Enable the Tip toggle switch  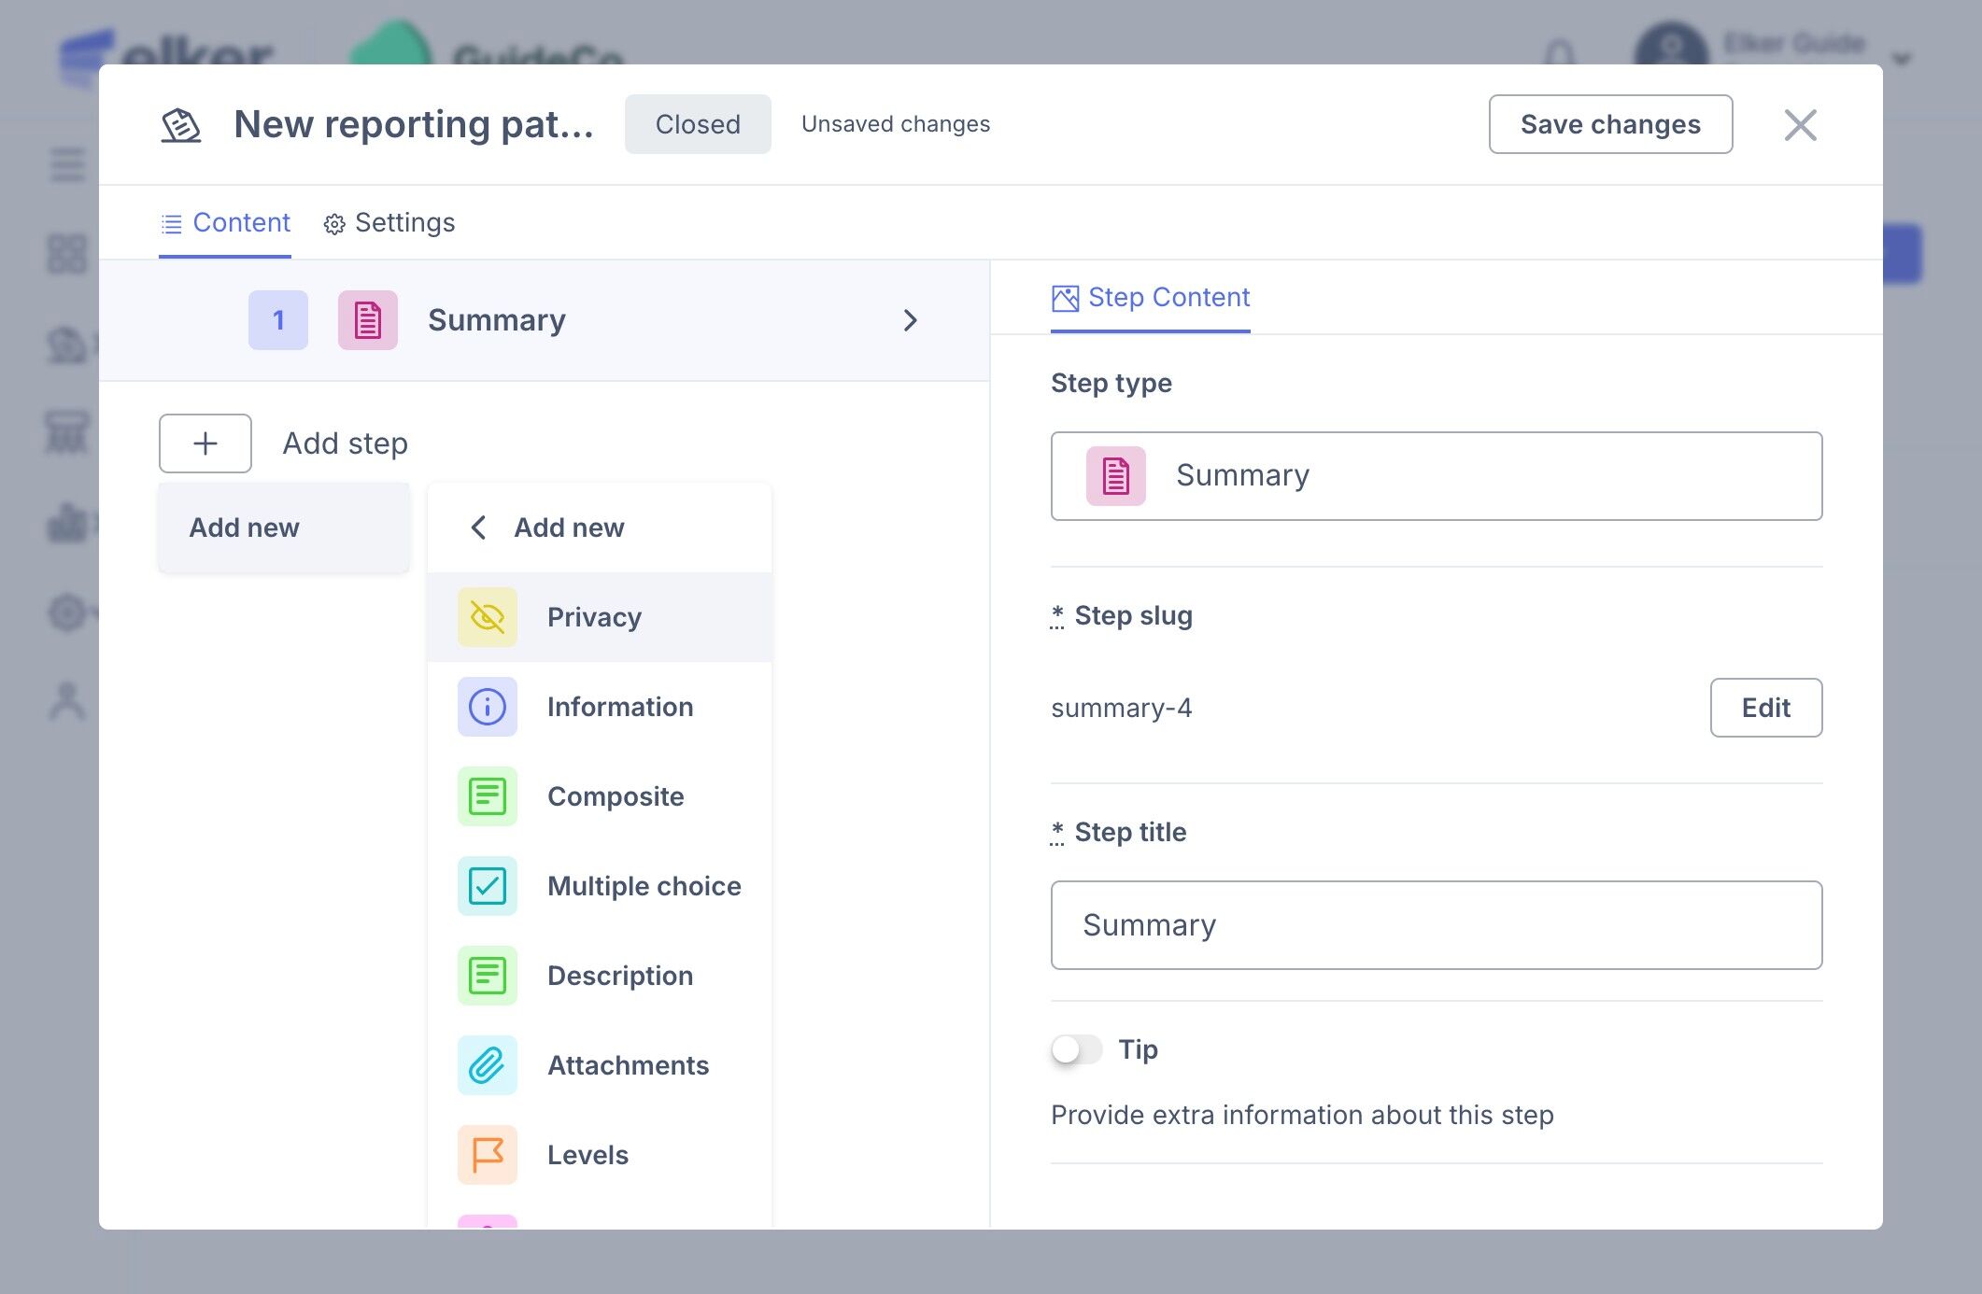tap(1076, 1049)
